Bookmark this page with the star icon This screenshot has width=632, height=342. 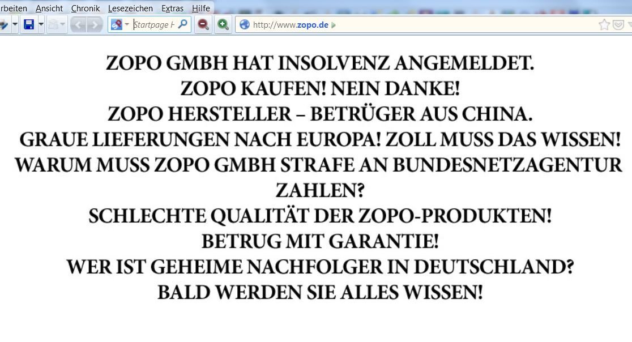point(604,25)
